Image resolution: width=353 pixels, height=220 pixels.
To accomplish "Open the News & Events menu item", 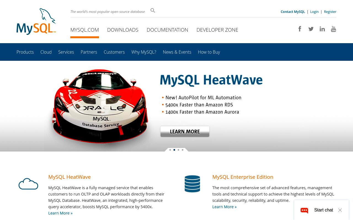I will point(177,52).
